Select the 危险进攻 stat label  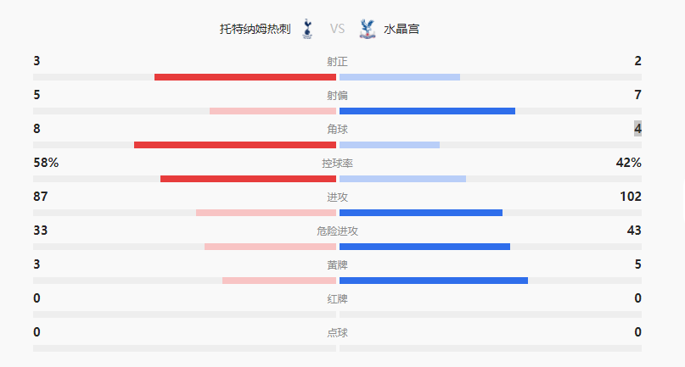[337, 231]
